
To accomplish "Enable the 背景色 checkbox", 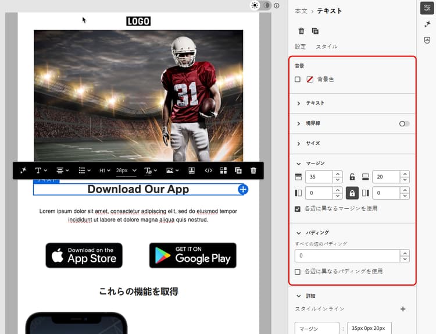I will pos(298,79).
